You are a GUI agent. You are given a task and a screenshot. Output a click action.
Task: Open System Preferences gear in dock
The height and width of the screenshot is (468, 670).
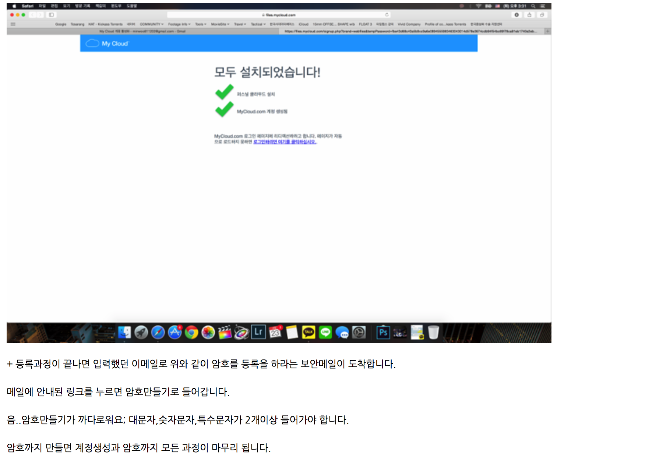click(x=359, y=333)
